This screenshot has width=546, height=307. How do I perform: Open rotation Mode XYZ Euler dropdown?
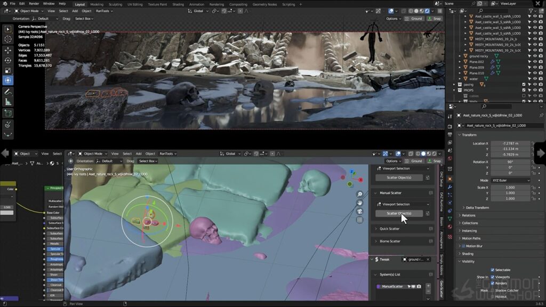pos(511,180)
